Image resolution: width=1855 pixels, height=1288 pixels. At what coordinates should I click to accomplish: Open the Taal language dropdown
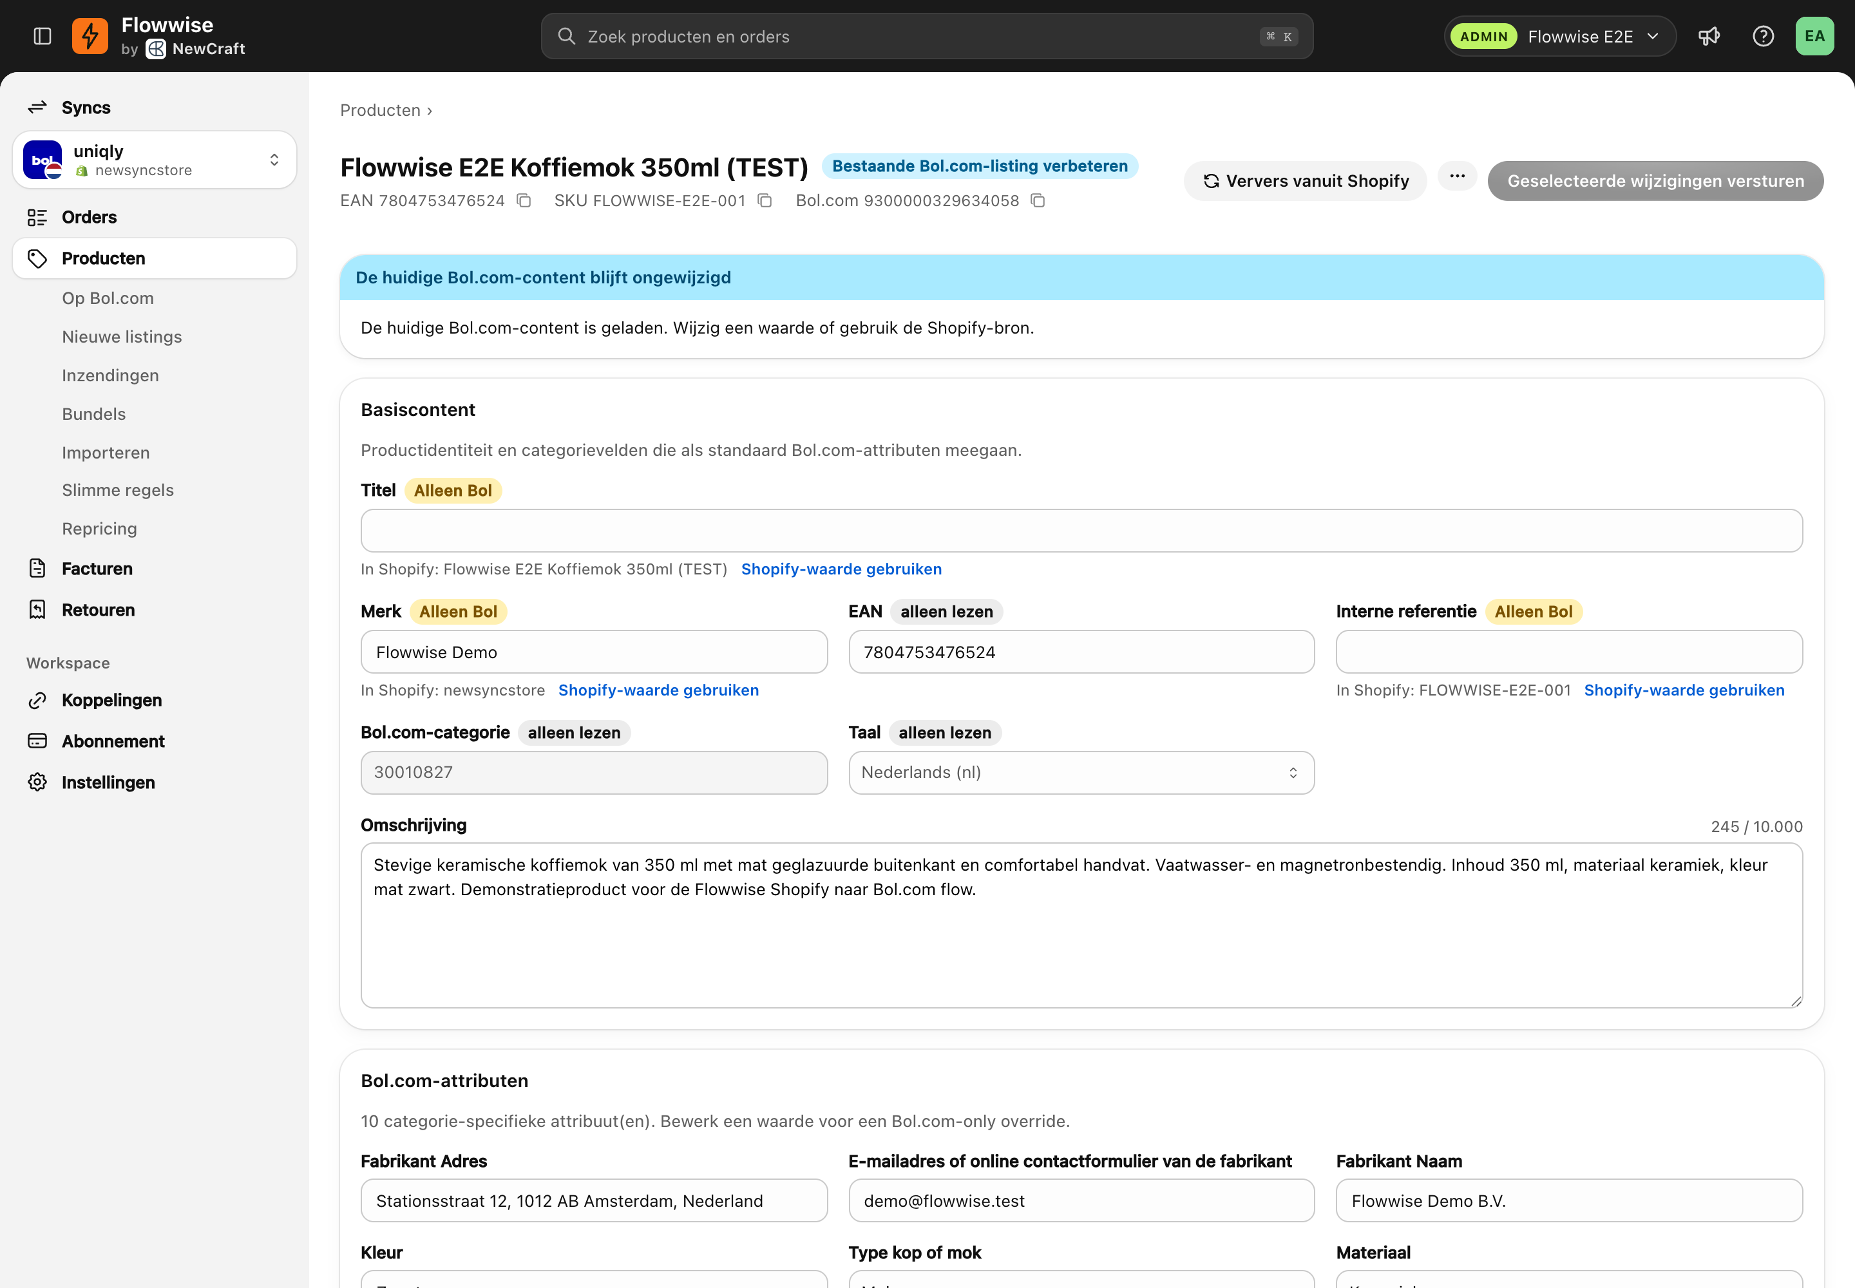pos(1081,772)
